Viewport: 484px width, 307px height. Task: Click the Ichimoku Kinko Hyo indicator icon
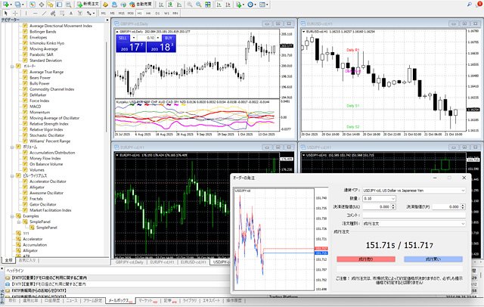point(25,44)
